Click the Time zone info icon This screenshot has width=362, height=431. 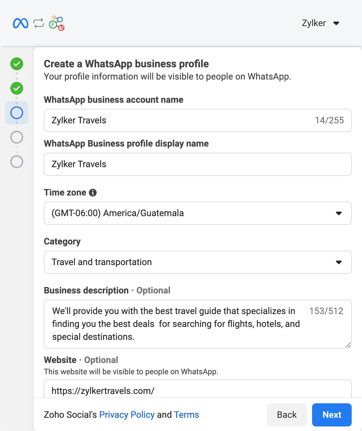coord(93,193)
